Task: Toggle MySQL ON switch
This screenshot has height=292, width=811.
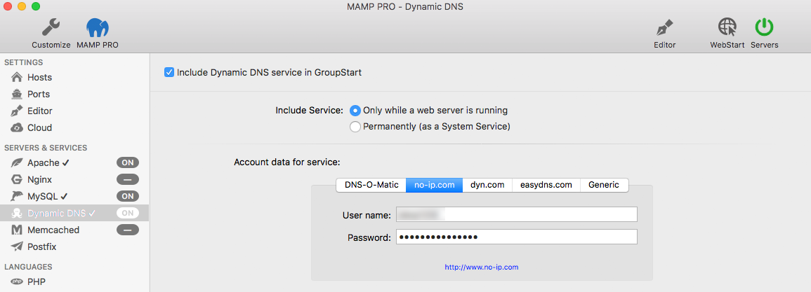Action: point(128,196)
